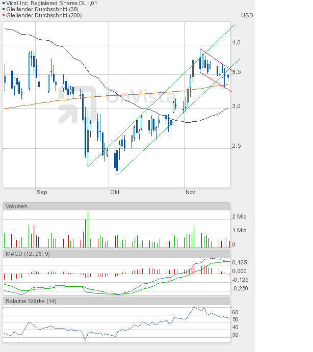313x352 pixels.
Task: Click the Sep label on the time axis
Action: (x=42, y=192)
